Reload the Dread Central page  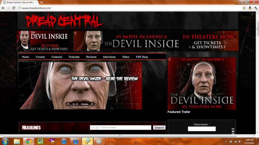pos(14,8)
